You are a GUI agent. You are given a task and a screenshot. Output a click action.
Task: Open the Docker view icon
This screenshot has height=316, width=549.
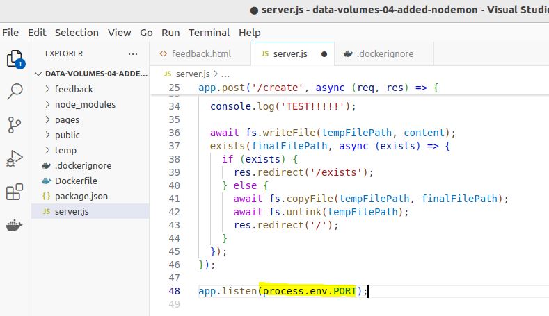pos(15,226)
